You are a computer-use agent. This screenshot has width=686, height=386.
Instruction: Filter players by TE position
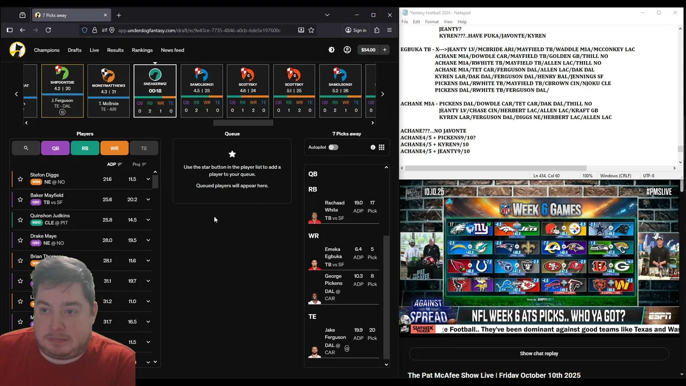[x=144, y=148]
